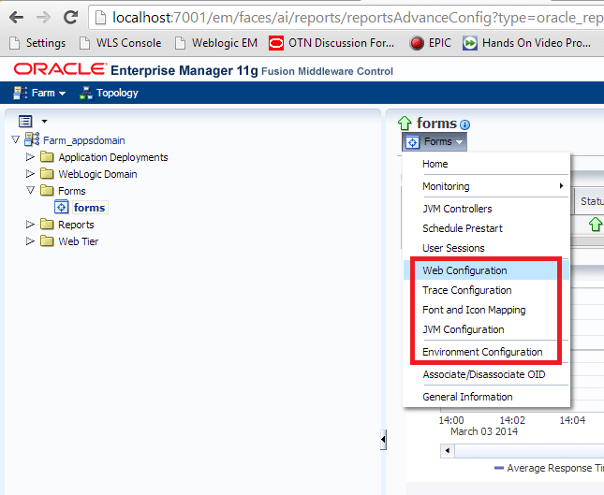This screenshot has width=604, height=495.
Task: Toggle the Forms dropdown menu button
Action: (435, 141)
